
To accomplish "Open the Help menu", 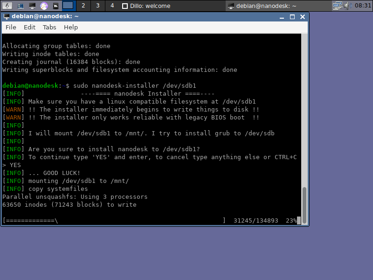I will (71, 27).
